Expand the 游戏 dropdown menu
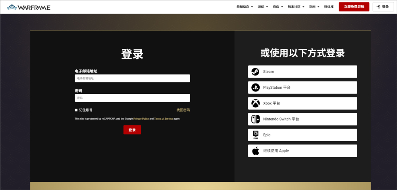The width and height of the screenshot is (397, 190). point(263,7)
